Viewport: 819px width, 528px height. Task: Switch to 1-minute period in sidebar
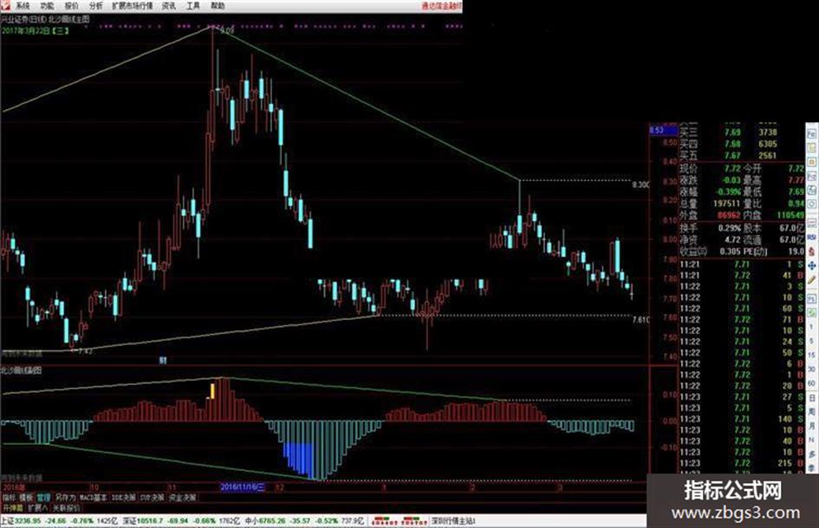[x=812, y=327]
